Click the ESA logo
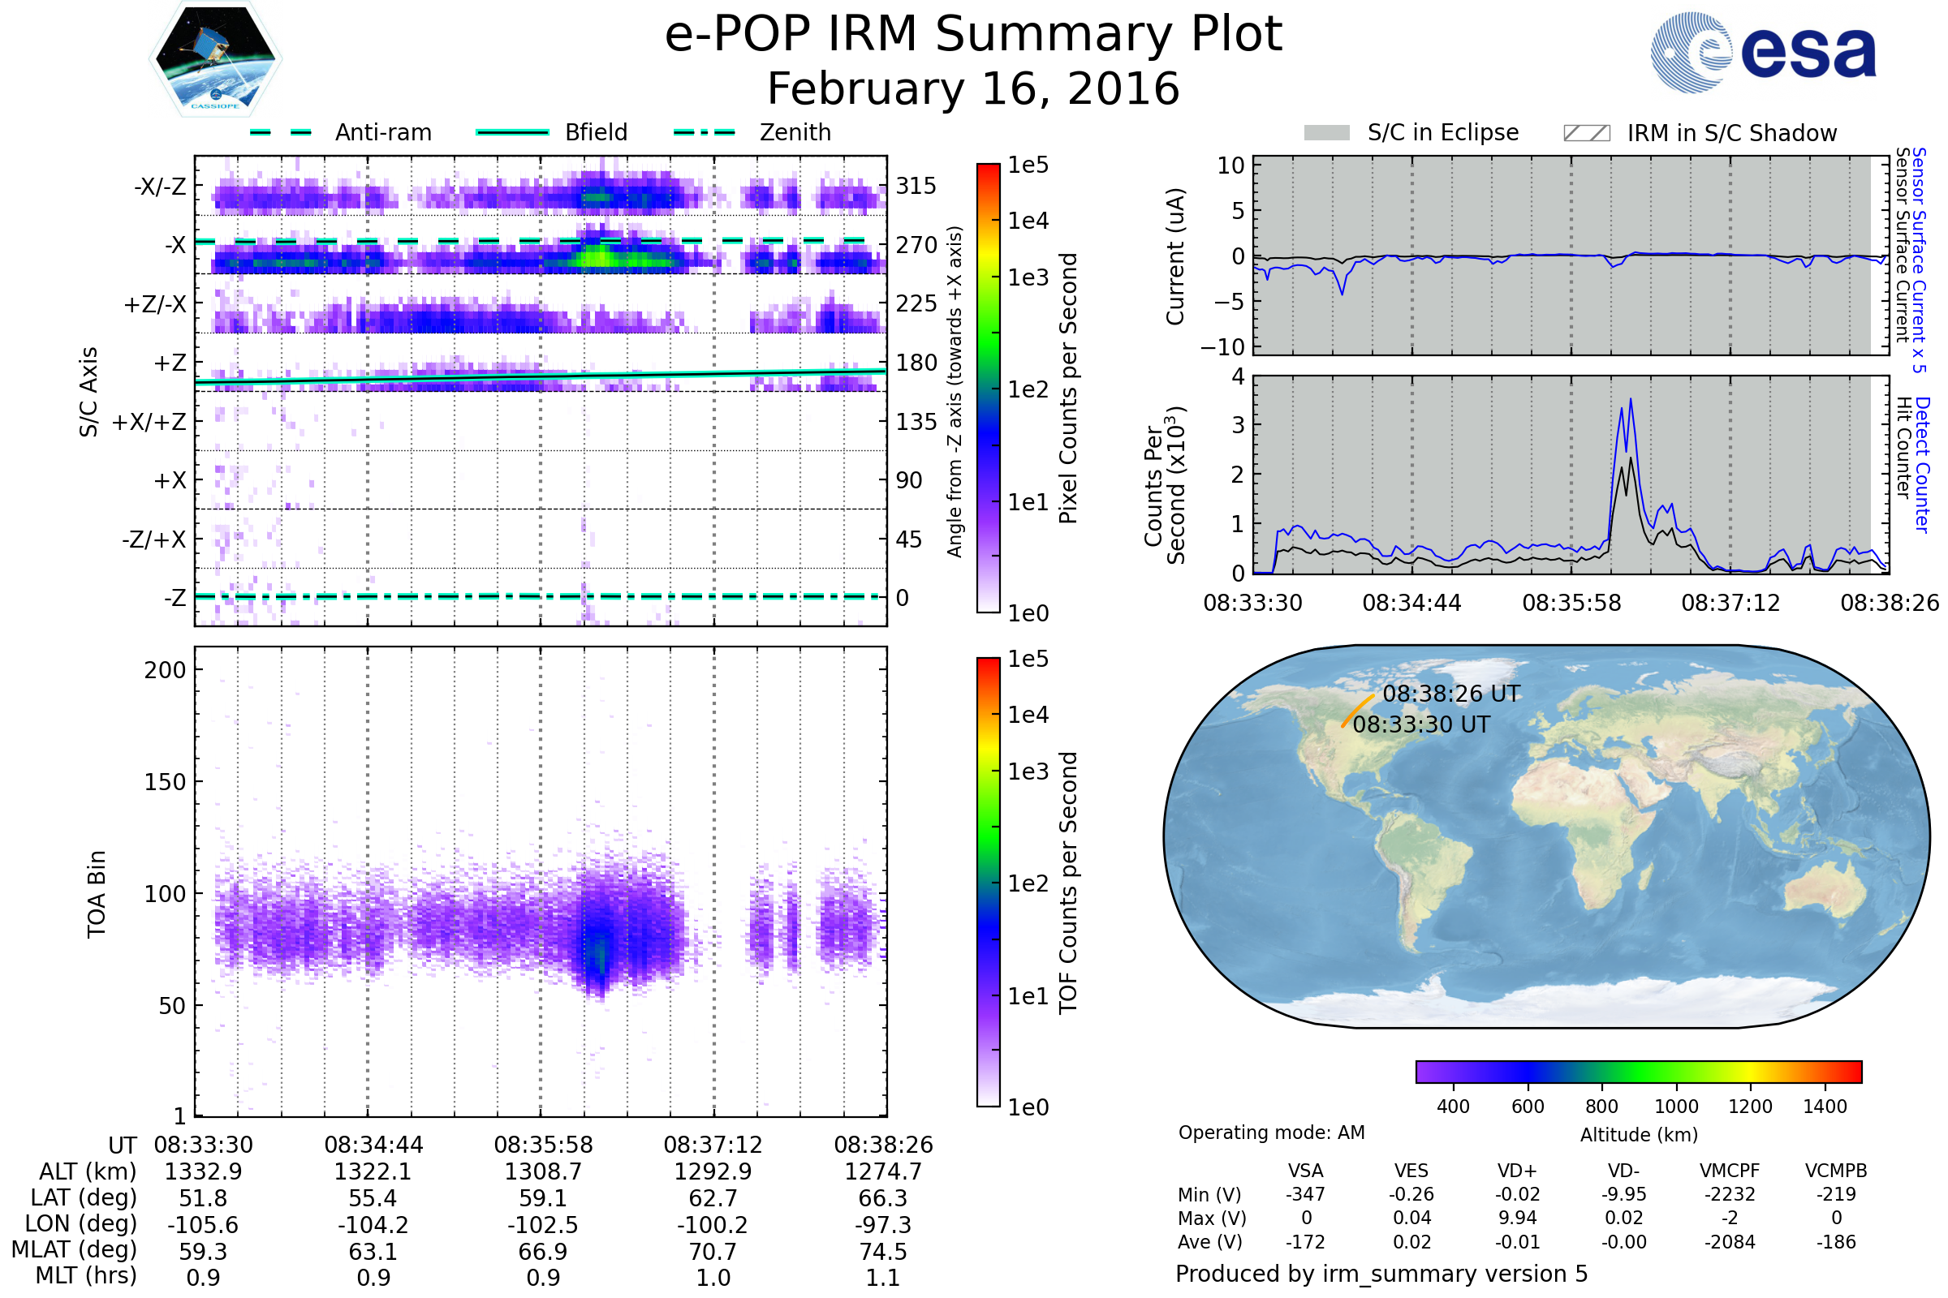The height and width of the screenshot is (1298, 1948). click(x=1762, y=52)
